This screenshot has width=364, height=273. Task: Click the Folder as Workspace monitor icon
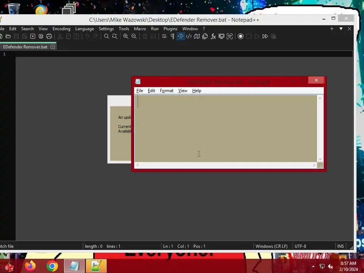click(221, 36)
